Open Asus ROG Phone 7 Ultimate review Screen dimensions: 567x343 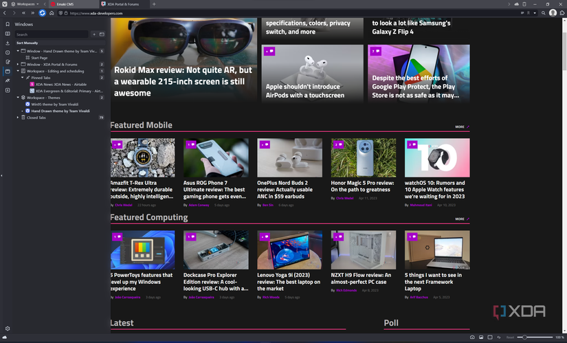pyautogui.click(x=214, y=190)
